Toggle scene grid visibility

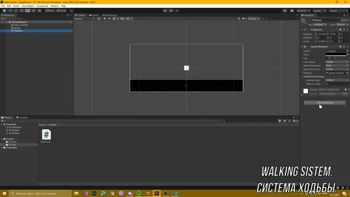pos(128,19)
